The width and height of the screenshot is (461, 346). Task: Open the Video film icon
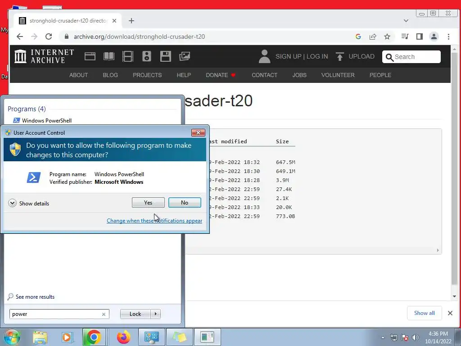click(127, 56)
